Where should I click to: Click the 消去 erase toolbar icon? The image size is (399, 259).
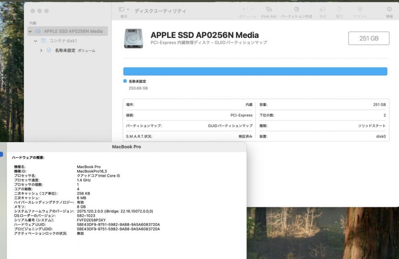point(322,9)
